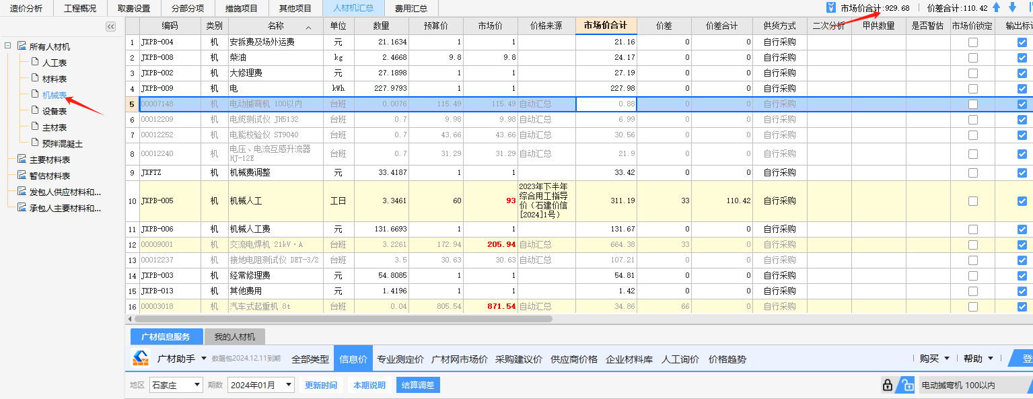Toggle 市场价锁定 checkbox for 安拆费及场外运费 row
The width and height of the screenshot is (1033, 399).
coord(972,42)
